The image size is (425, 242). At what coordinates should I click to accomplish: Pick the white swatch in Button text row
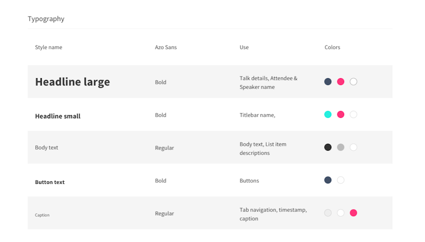(x=341, y=180)
